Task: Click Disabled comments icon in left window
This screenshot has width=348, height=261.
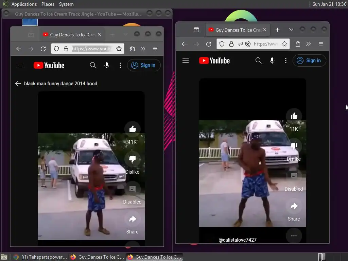Action: [x=133, y=189]
